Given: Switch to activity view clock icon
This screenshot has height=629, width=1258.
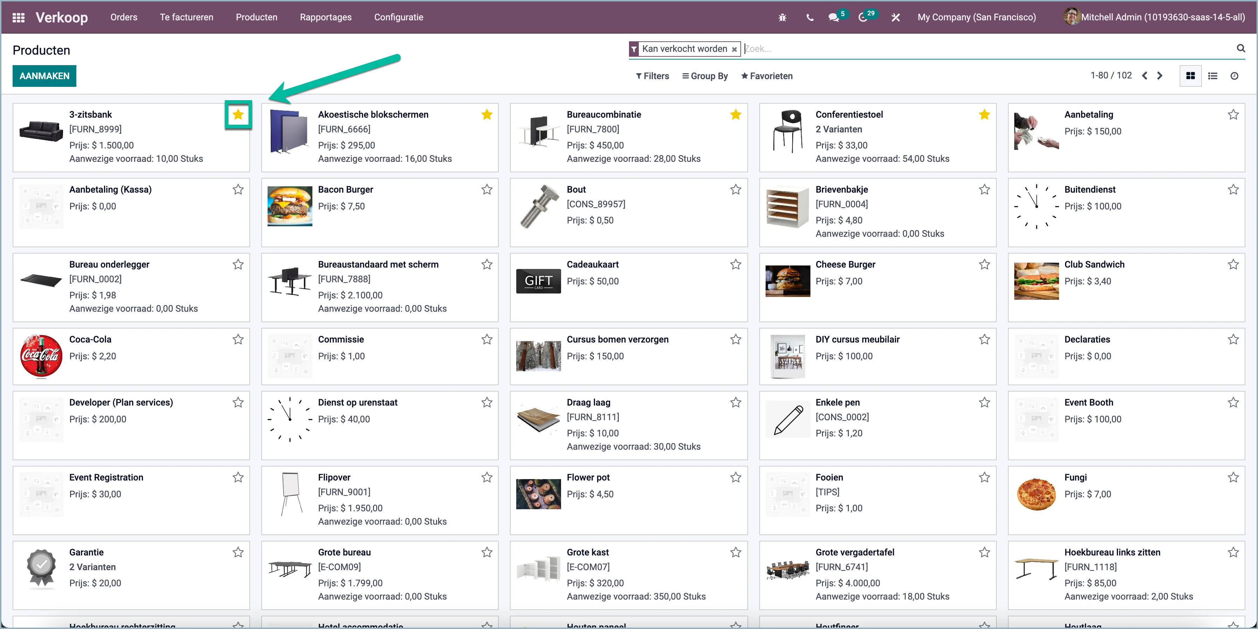Looking at the screenshot, I should click(x=1234, y=76).
